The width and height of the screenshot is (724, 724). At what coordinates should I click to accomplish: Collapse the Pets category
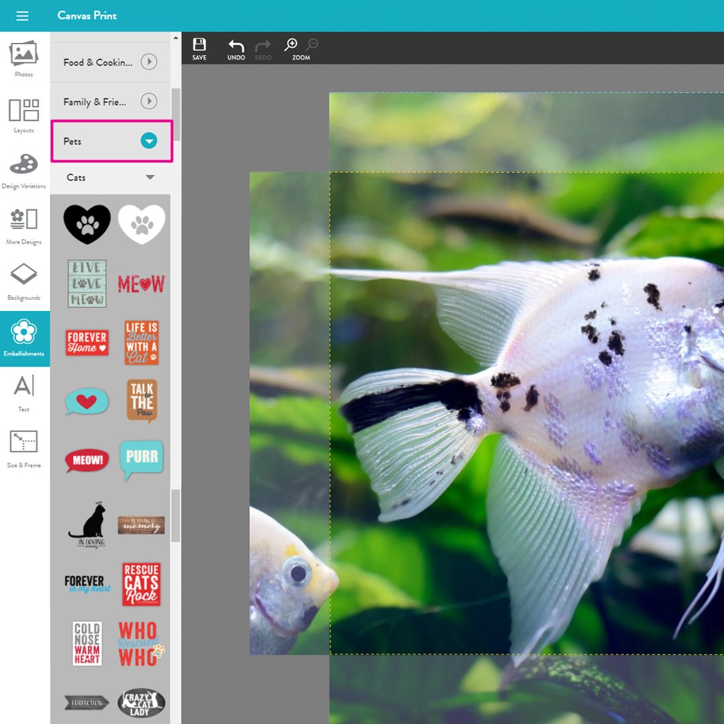(x=149, y=141)
